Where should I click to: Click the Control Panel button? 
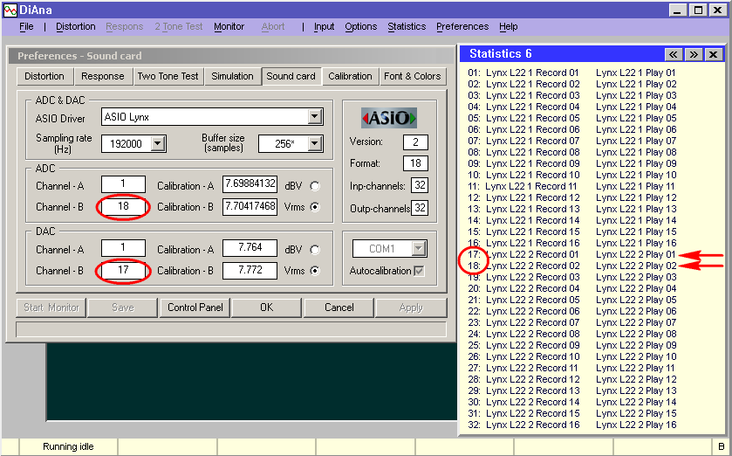[x=195, y=307]
